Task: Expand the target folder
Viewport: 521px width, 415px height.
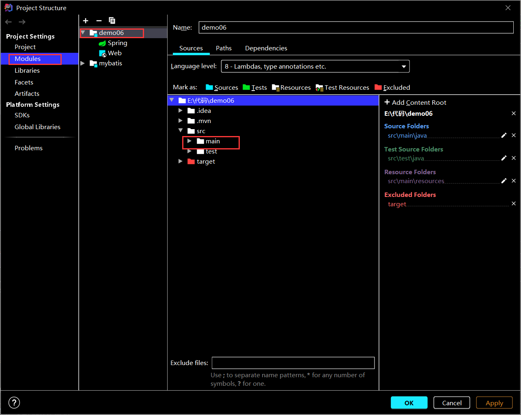Action: [x=181, y=161]
